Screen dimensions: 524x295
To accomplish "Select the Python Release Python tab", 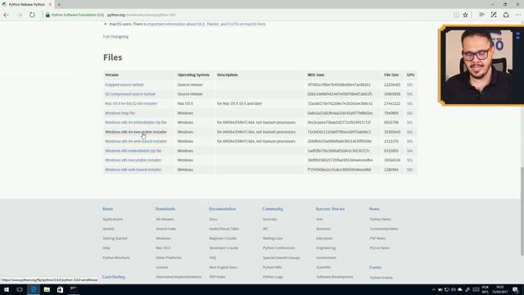I will (26, 4).
